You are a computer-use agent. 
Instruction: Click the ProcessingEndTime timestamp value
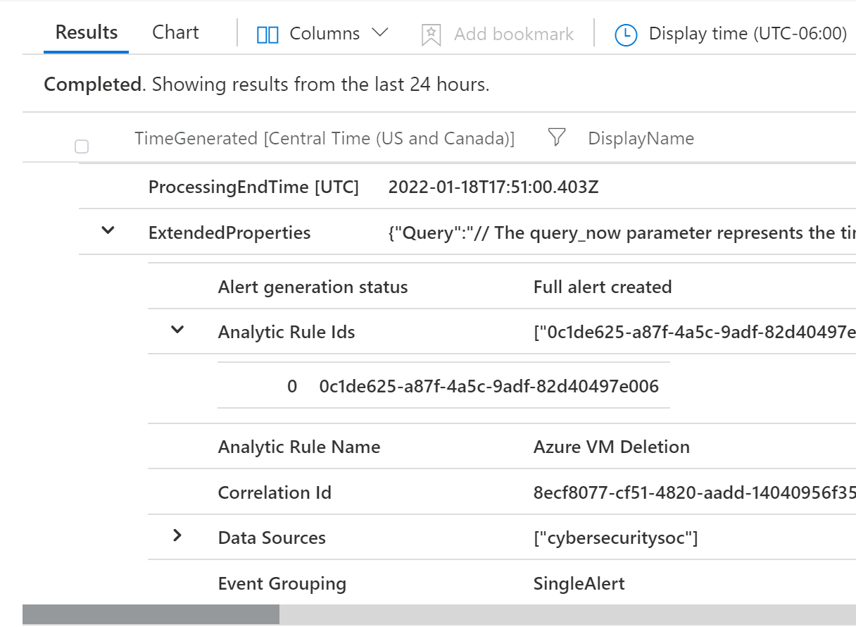[493, 187]
